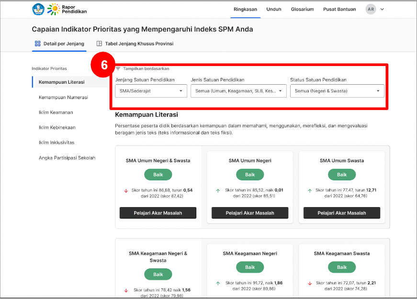Click the grid icon of the Detail per Jenjang tab
417x299 pixels.
38,44
